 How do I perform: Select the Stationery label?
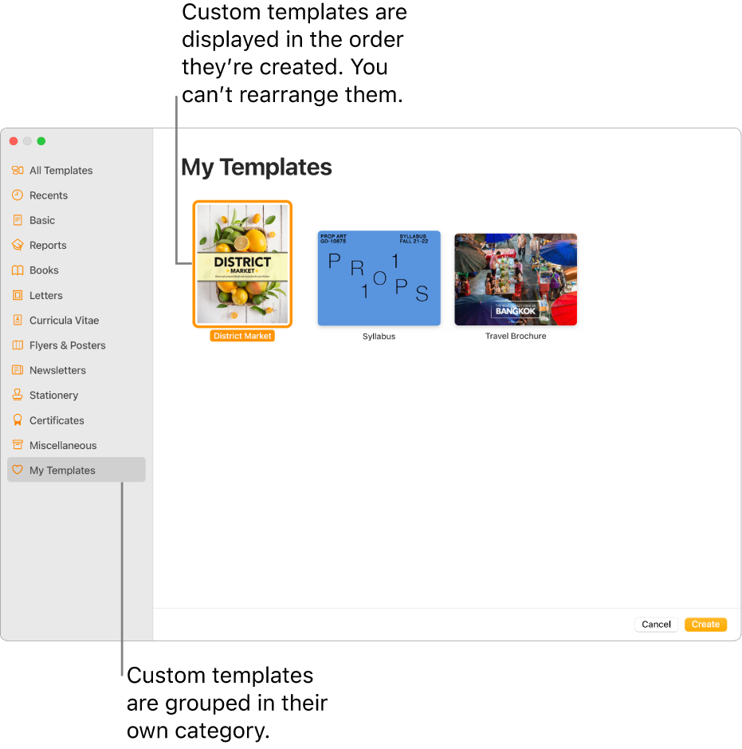pos(54,396)
